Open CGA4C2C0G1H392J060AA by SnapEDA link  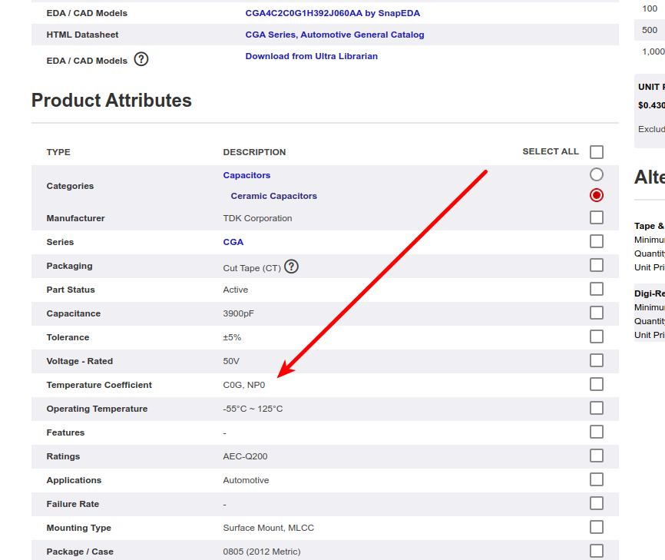(332, 13)
